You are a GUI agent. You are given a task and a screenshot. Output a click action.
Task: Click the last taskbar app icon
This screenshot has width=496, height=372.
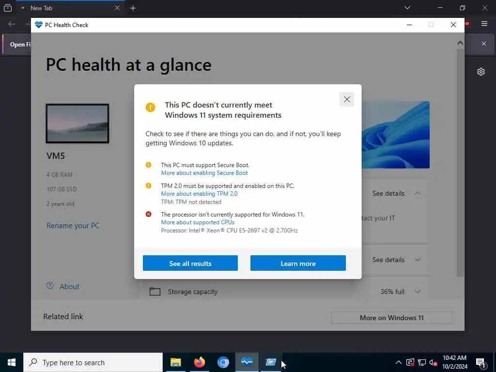[x=270, y=362]
